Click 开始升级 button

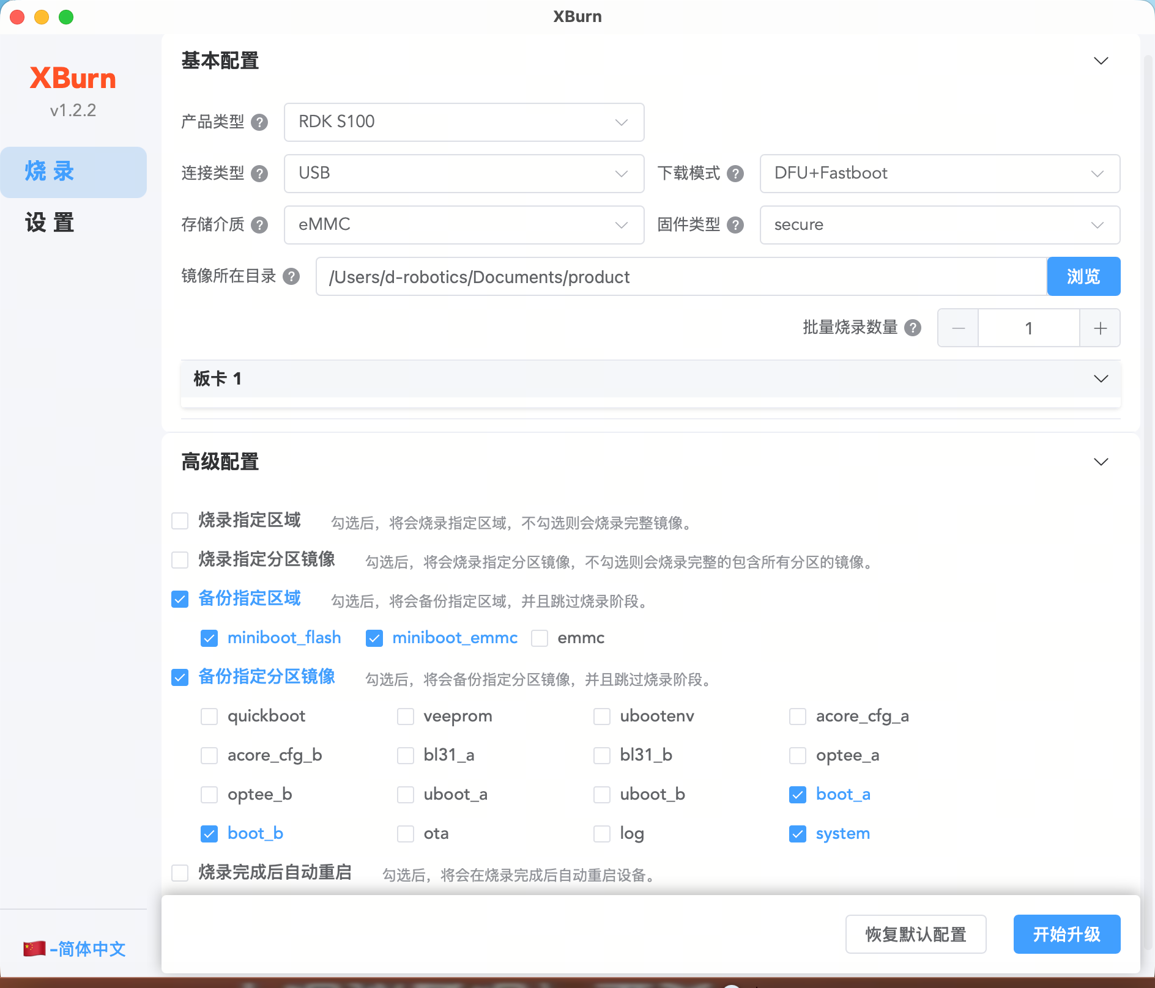pyautogui.click(x=1067, y=934)
